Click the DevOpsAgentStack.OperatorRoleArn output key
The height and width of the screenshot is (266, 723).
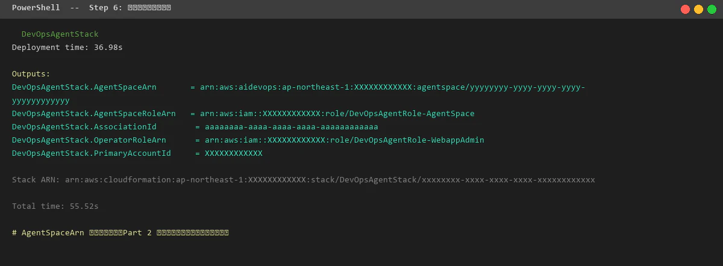coord(89,140)
